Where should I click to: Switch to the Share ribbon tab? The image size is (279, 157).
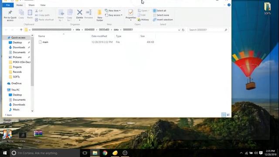[31, 5]
